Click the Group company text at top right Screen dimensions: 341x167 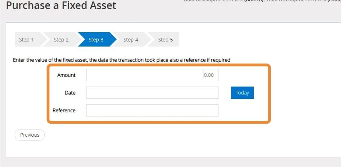tap(334, 1)
